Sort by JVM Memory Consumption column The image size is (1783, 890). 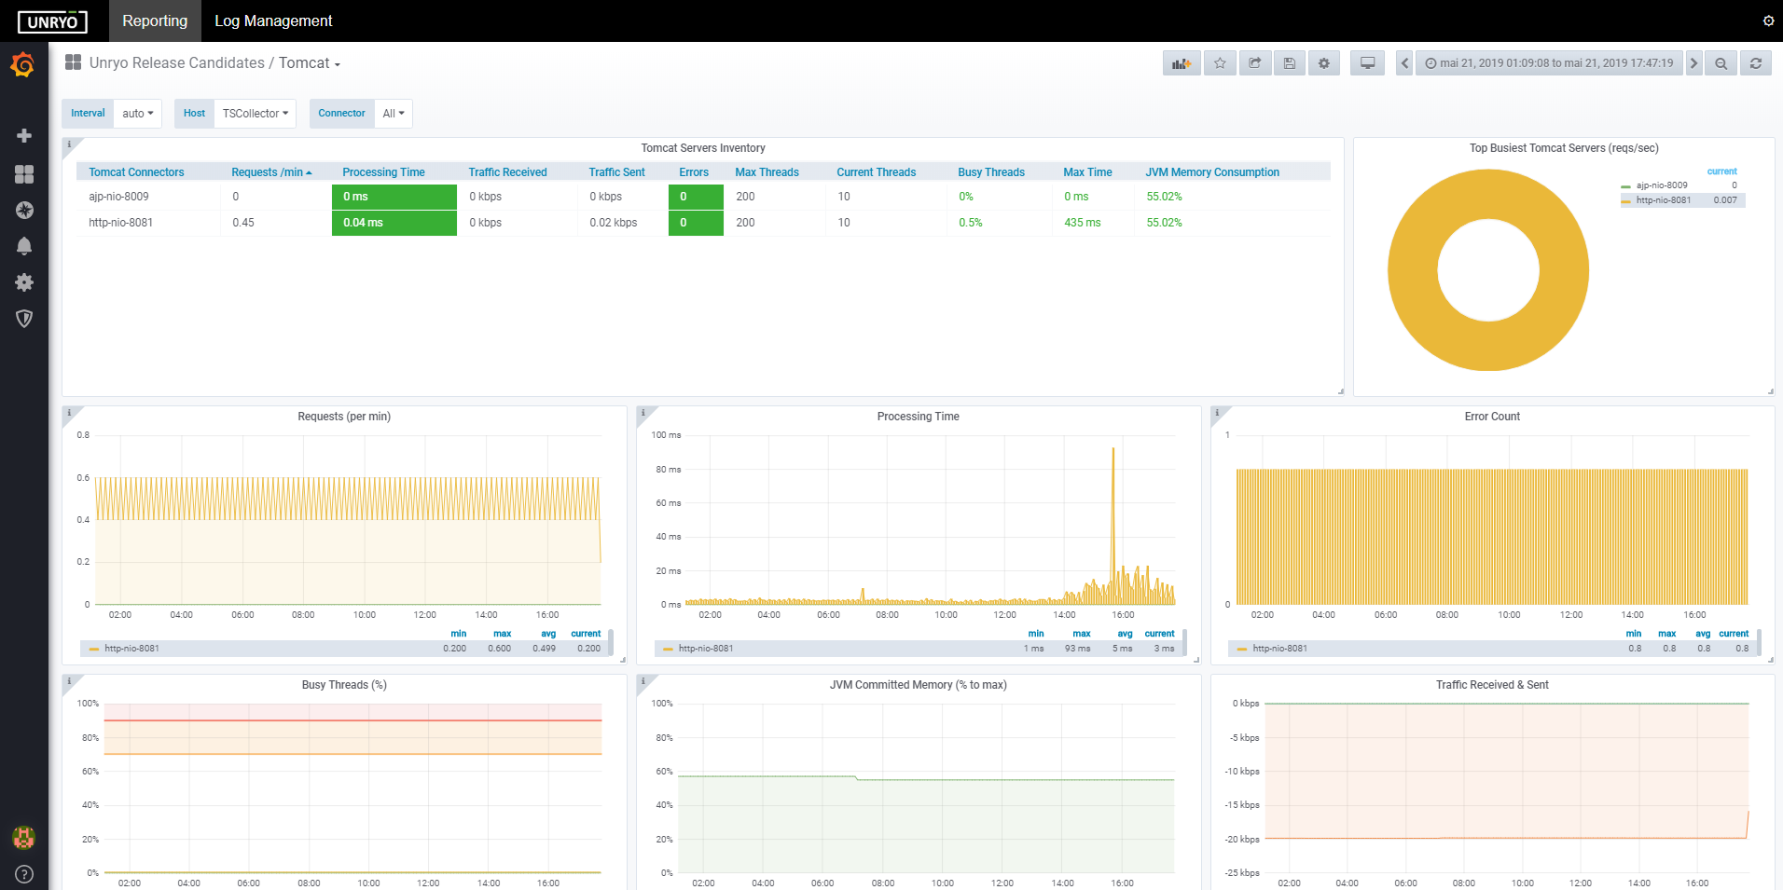pos(1212,172)
